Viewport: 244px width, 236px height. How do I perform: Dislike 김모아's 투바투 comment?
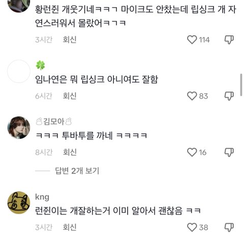[229, 152]
